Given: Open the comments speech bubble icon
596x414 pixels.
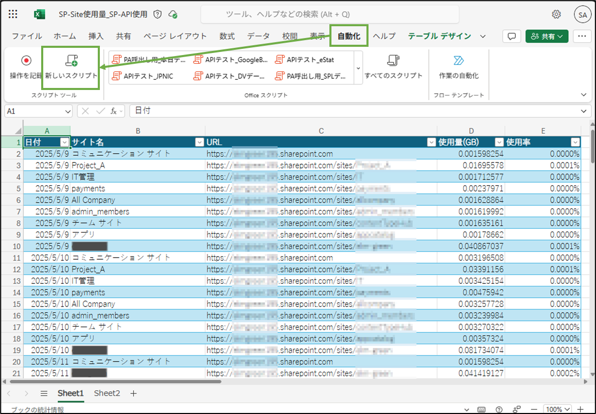Looking at the screenshot, I should pyautogui.click(x=512, y=37).
